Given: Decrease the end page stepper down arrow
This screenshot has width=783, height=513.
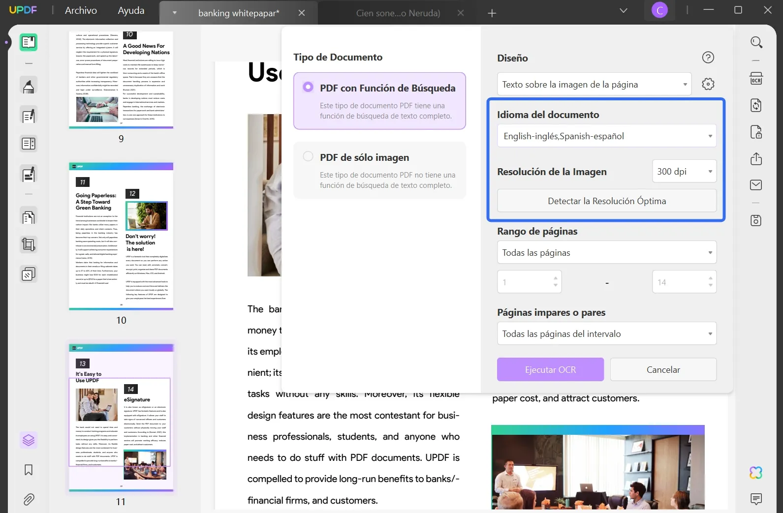Looking at the screenshot, I should [x=711, y=285].
